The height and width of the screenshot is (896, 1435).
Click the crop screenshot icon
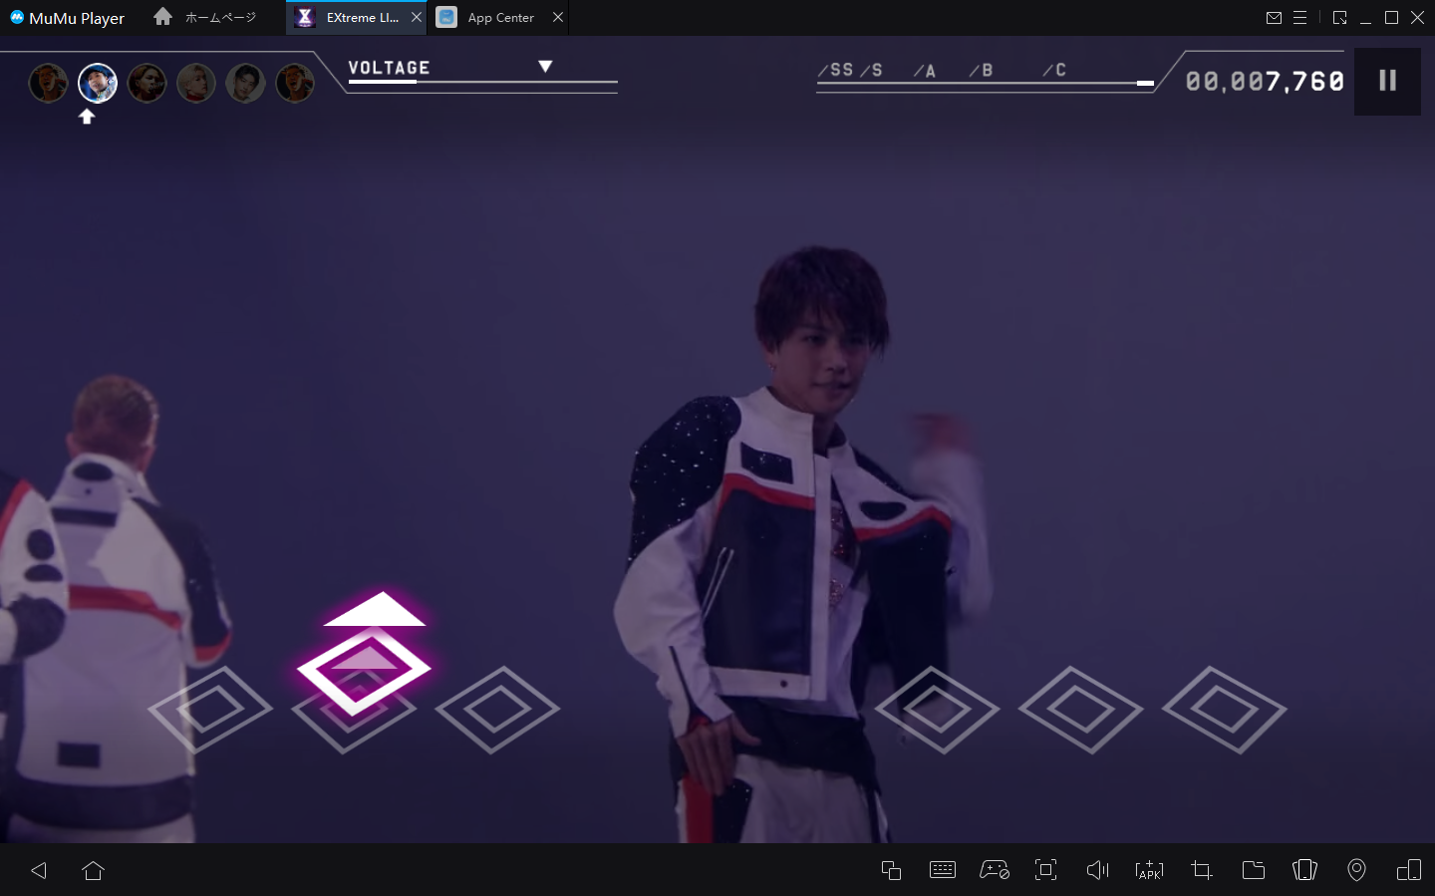coord(1202,870)
